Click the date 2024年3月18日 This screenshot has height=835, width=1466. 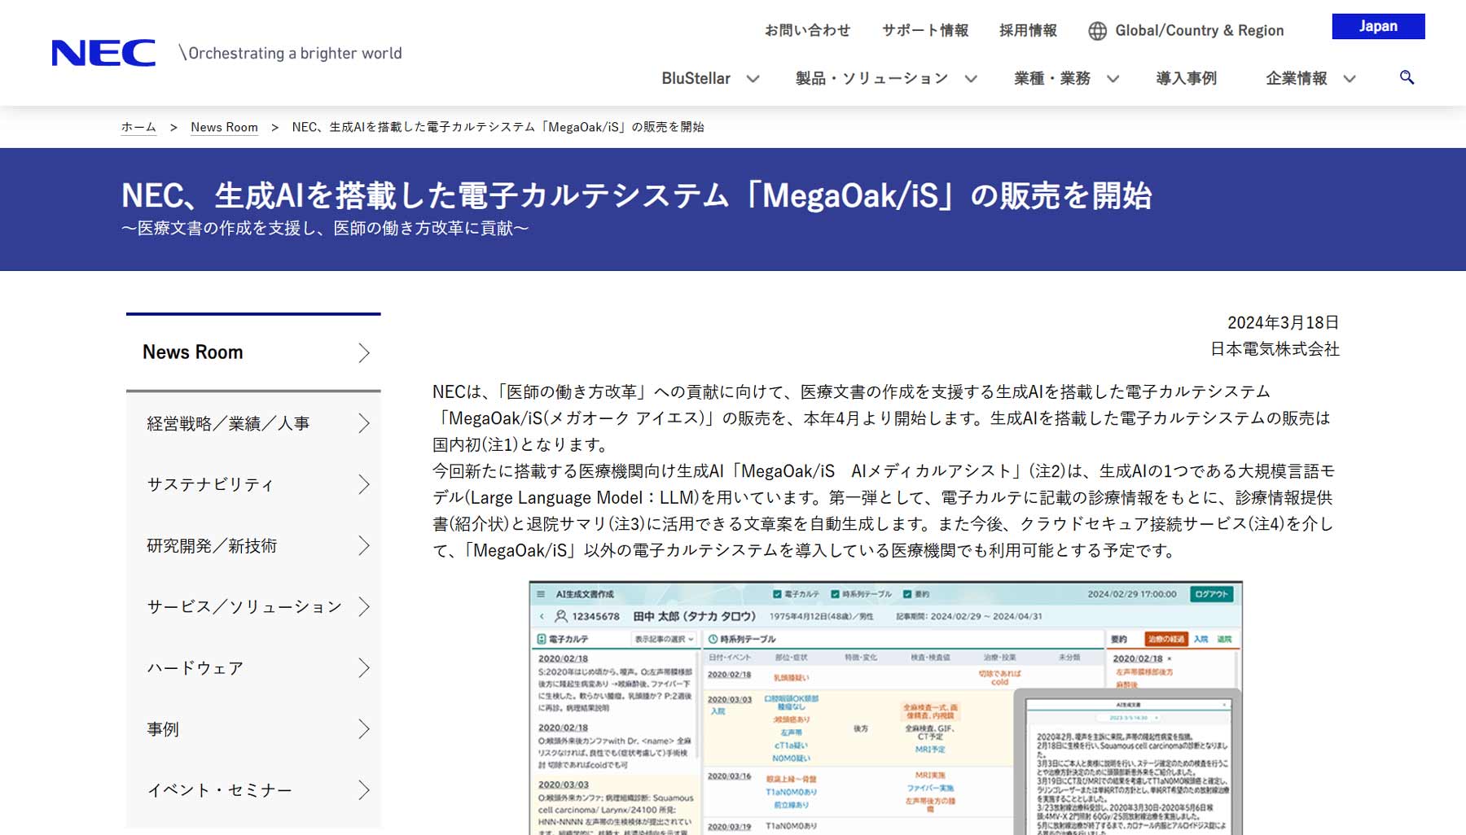[1283, 322]
